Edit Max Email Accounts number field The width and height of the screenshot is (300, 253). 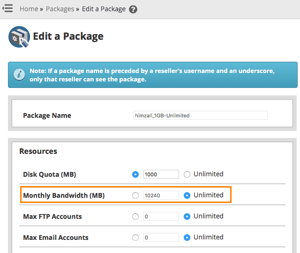point(161,237)
